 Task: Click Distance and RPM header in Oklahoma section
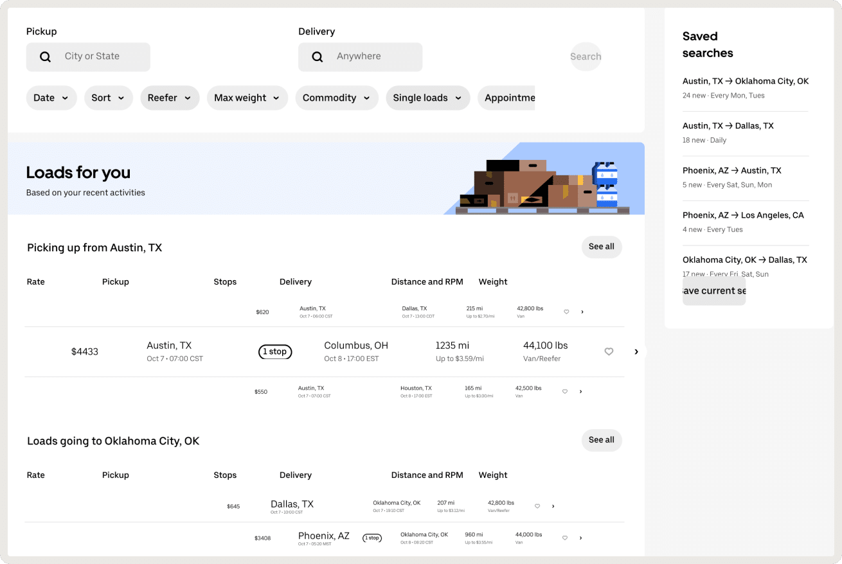427,475
